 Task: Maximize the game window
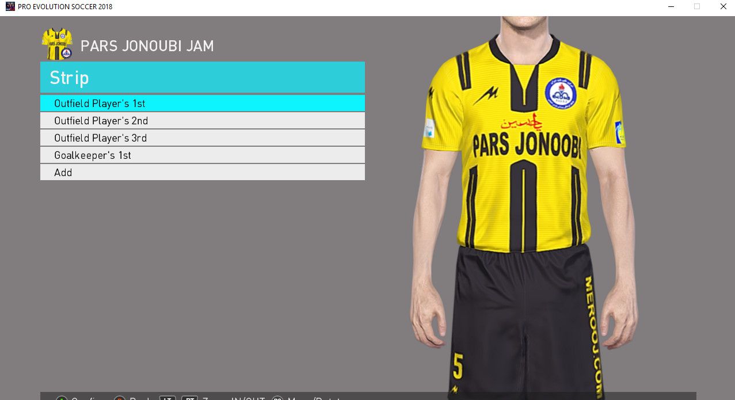click(696, 6)
